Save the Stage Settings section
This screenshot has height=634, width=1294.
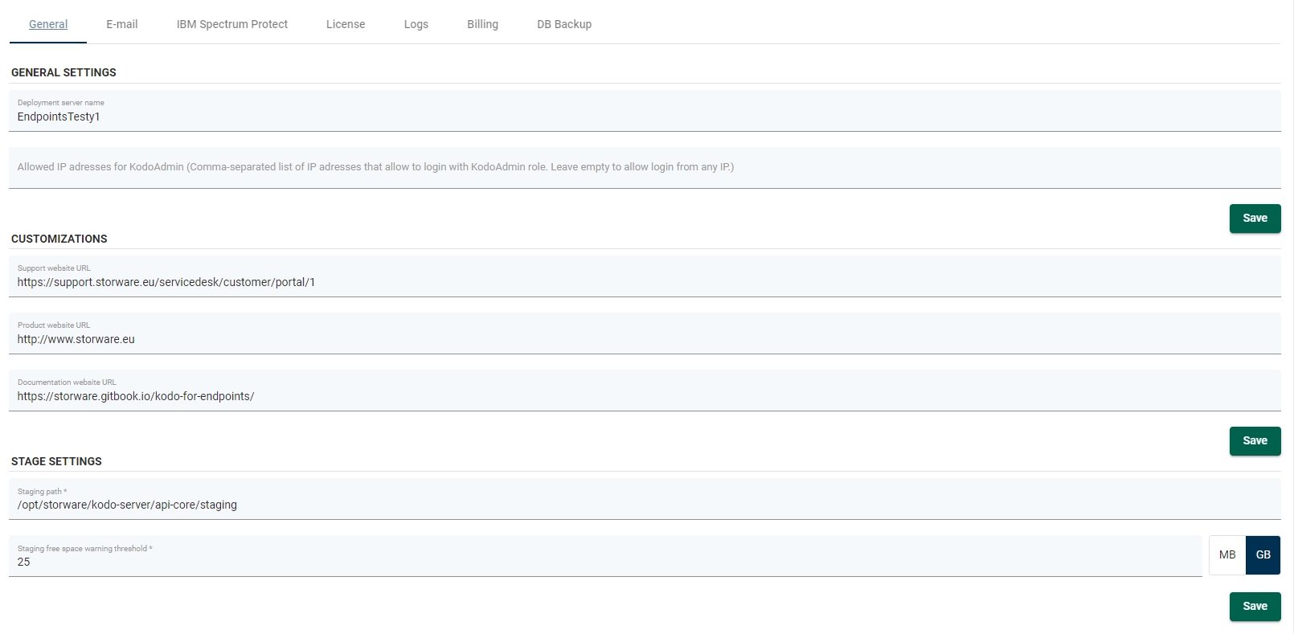(1255, 607)
